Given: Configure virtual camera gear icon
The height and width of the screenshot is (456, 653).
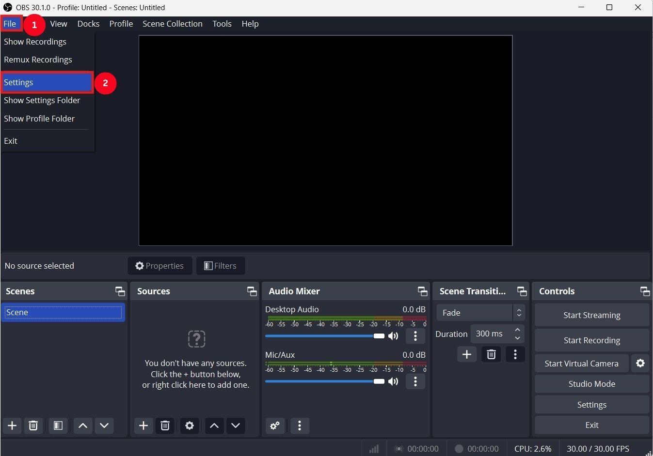Looking at the screenshot, I should click(x=640, y=363).
